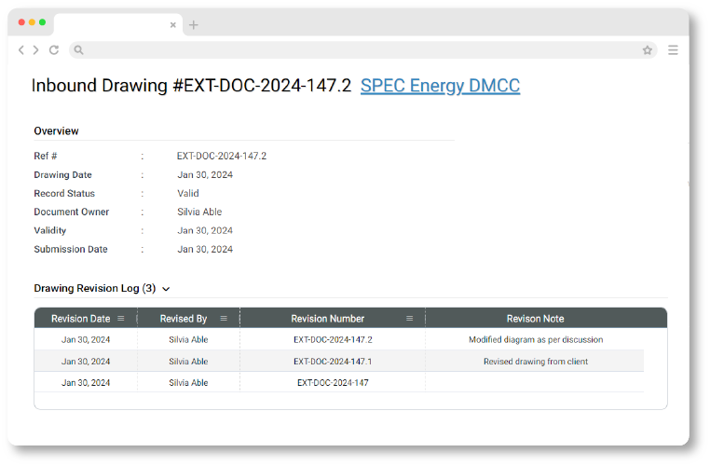Collapse the Drawing Revision Log section

pyautogui.click(x=166, y=290)
